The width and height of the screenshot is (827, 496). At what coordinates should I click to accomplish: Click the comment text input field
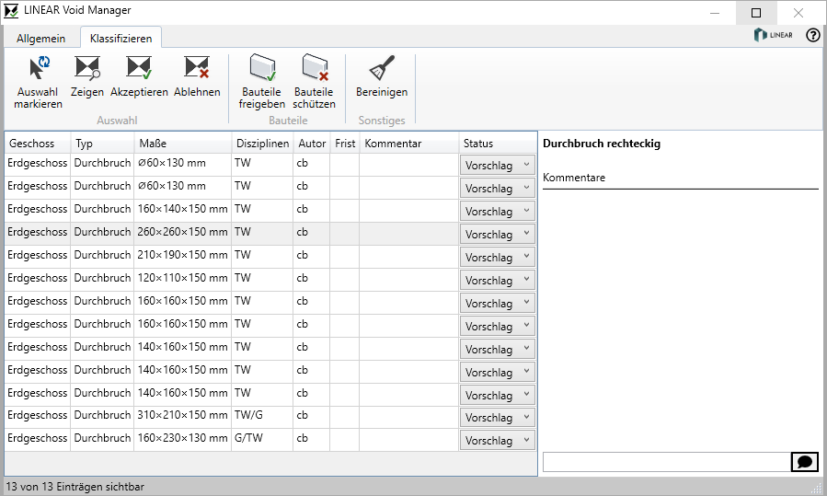click(x=667, y=462)
